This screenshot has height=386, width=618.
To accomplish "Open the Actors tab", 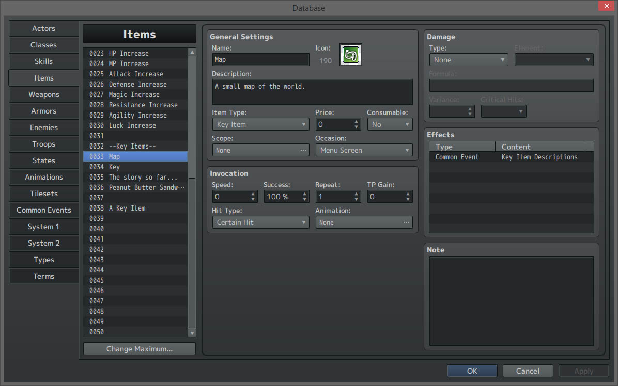I will pyautogui.click(x=44, y=28).
